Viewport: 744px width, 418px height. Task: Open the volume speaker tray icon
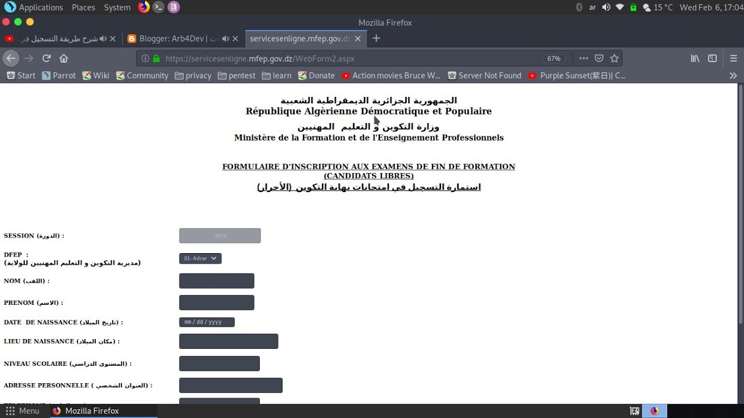pos(606,7)
